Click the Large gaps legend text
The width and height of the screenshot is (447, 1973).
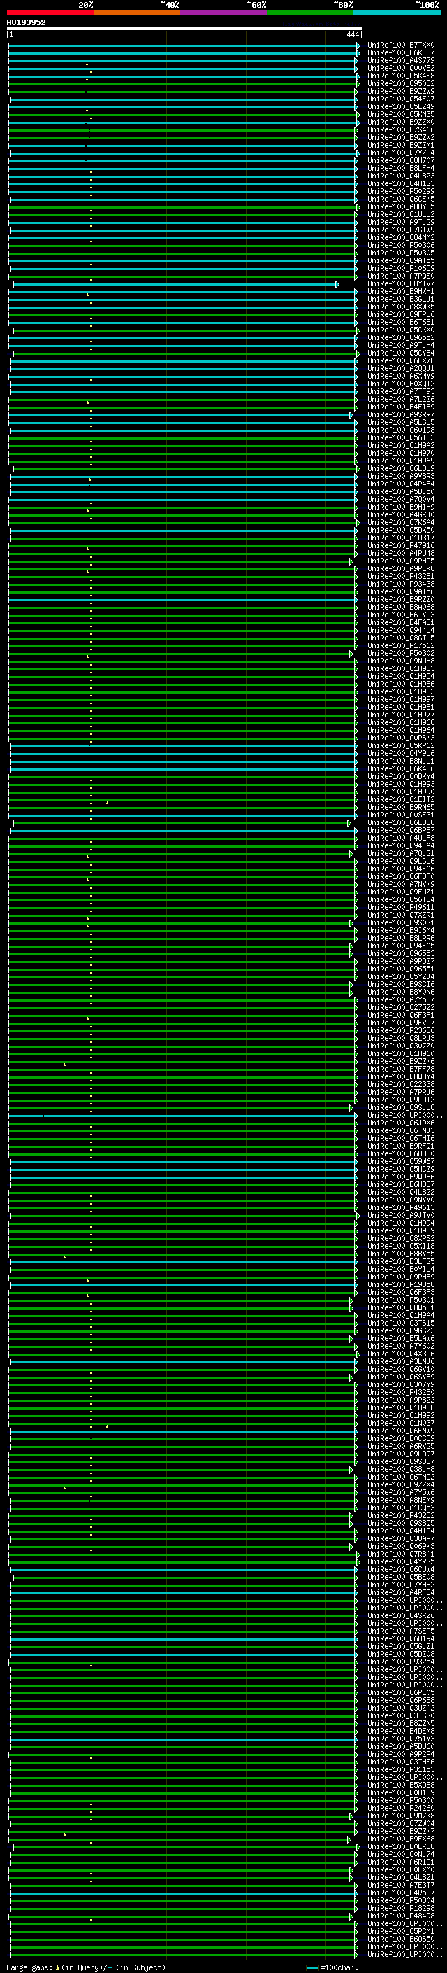[86, 1967]
